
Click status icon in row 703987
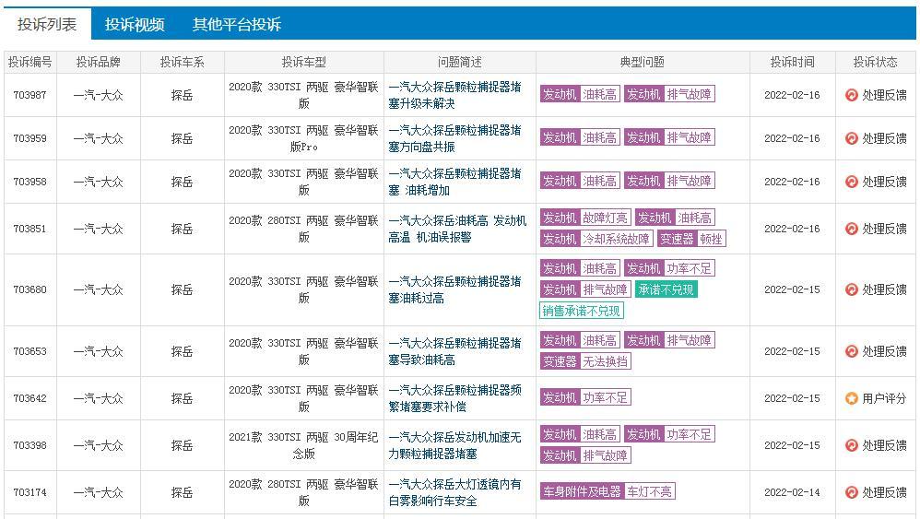[852, 95]
